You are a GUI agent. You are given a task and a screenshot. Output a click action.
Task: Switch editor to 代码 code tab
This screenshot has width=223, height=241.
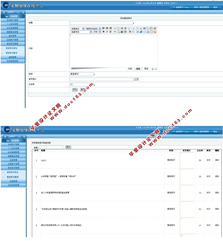point(130,69)
